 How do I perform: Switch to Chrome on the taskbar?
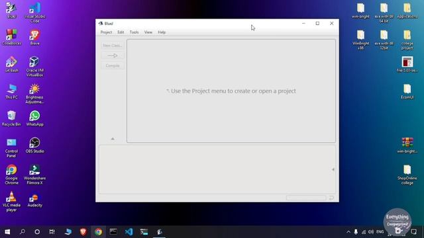[99, 232]
